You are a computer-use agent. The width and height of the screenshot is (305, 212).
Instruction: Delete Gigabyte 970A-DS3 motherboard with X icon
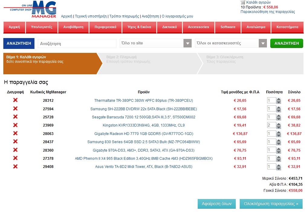click(15, 150)
